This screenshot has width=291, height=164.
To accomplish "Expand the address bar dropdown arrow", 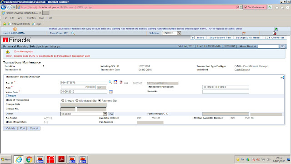I will pos(241,7).
